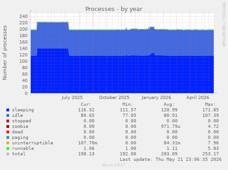Click the 'October 2025' axis label
Screen dimensions: 228x170
click(x=114, y=98)
